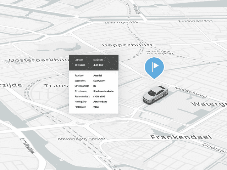Click the route numbers s100, s106
227x170 pixels.
[x=100, y=97]
